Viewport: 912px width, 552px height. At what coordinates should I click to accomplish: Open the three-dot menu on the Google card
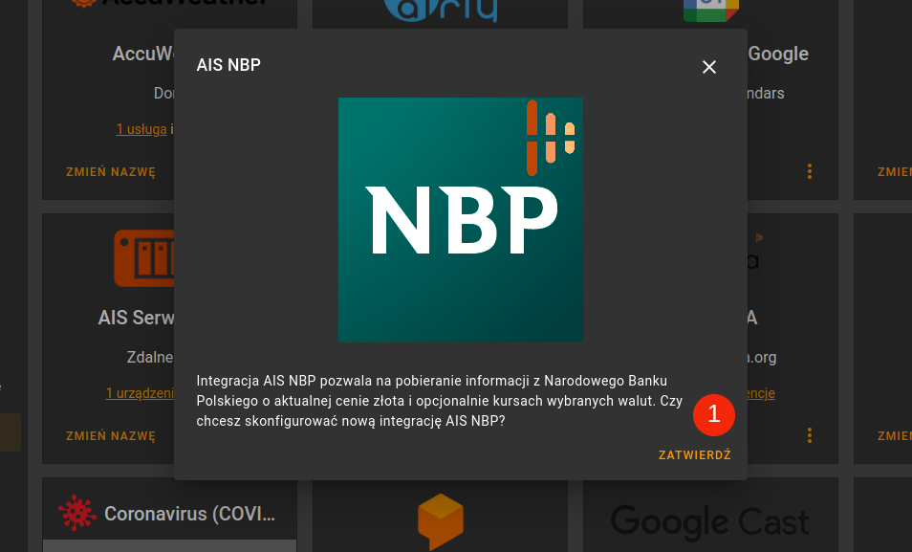point(810,171)
